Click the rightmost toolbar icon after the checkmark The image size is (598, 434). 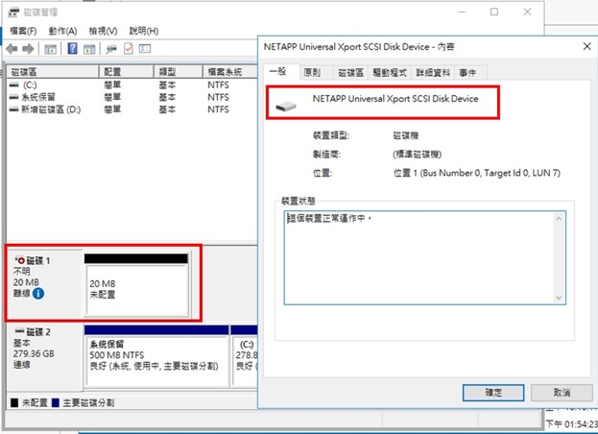(x=145, y=48)
